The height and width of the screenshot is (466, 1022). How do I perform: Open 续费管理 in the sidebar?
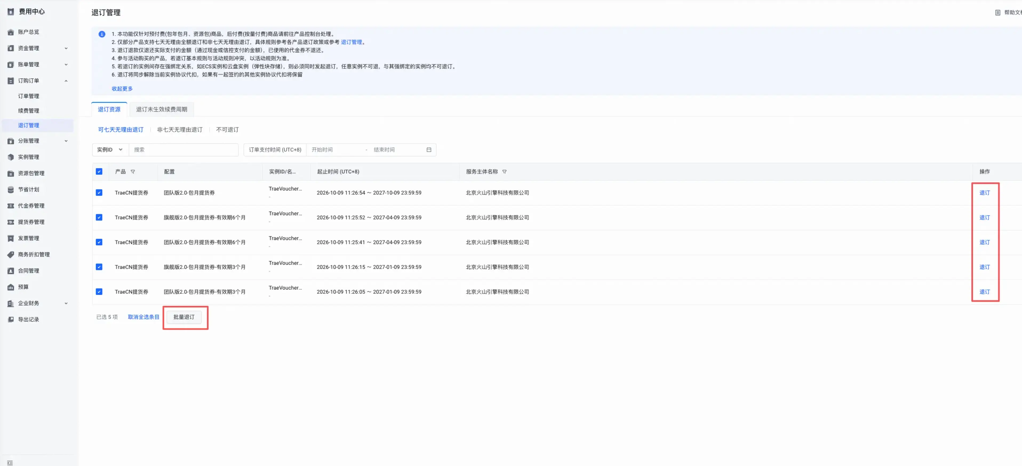(29, 111)
